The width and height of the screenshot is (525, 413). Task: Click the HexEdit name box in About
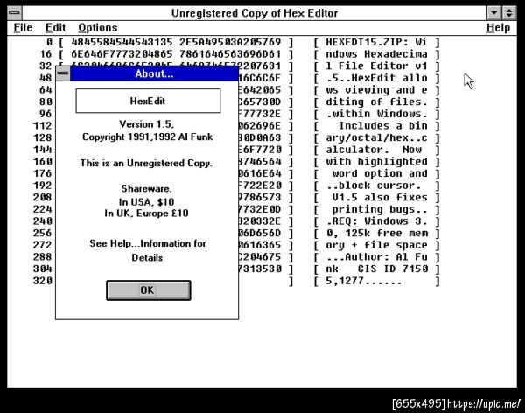click(148, 101)
